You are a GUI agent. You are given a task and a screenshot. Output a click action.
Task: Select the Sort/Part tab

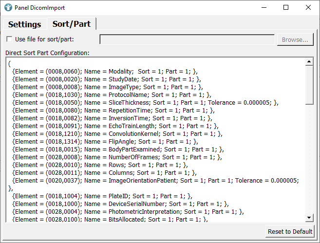click(x=71, y=24)
